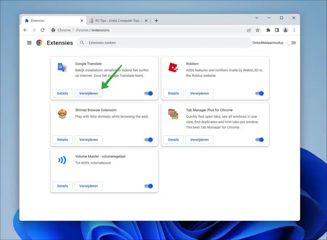This screenshot has height=240, width=327.
Task: Open Details for Tab Manager Plus
Action: 174,140
